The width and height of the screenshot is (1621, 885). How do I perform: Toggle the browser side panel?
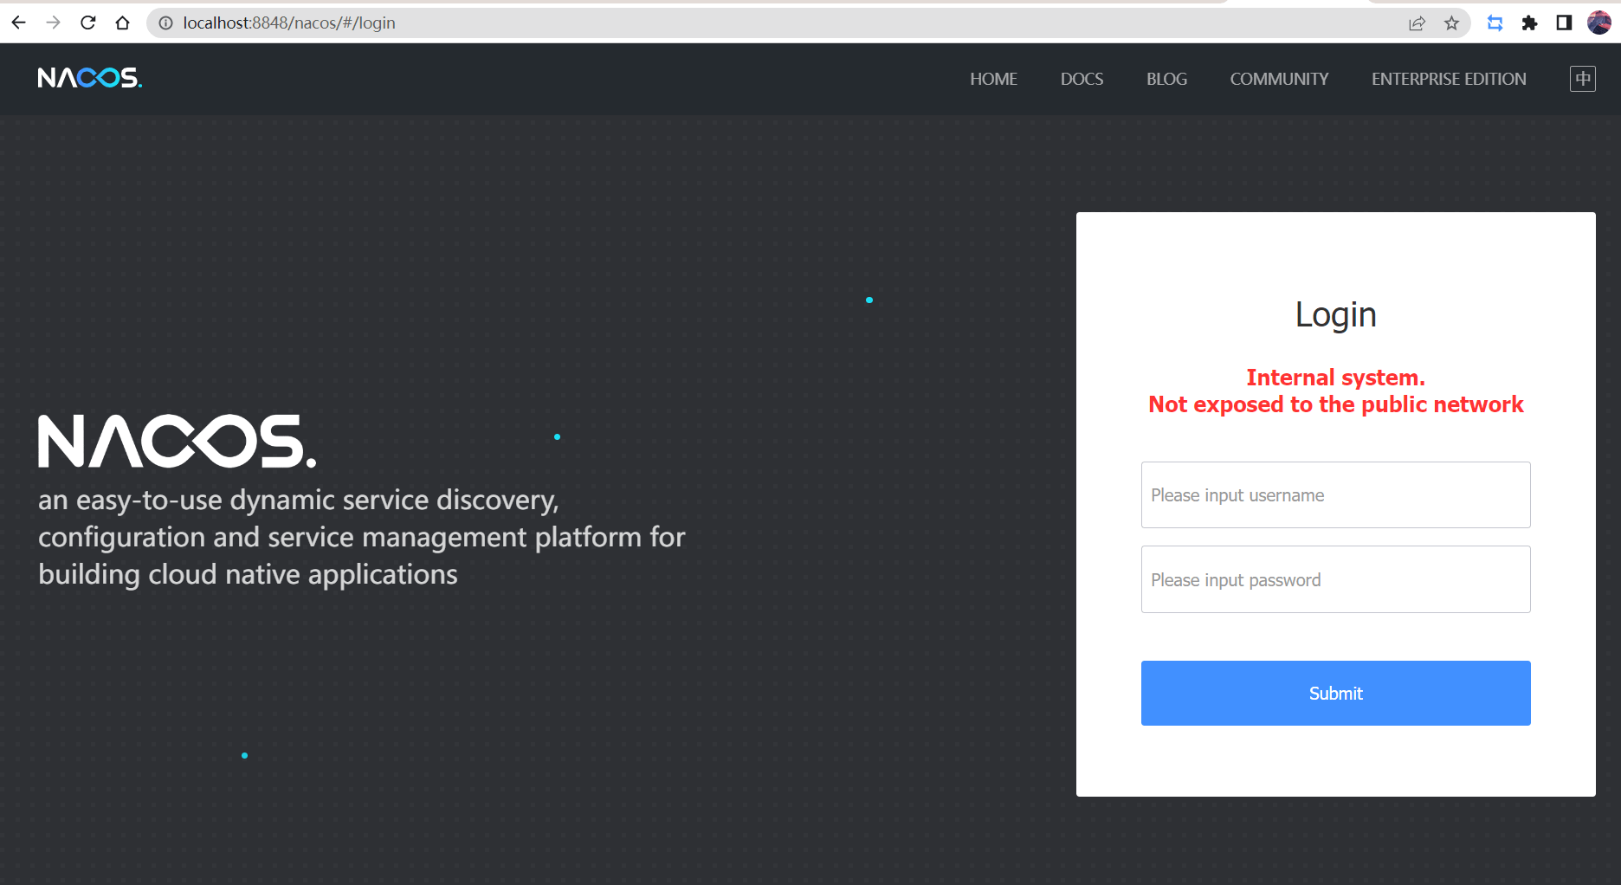(x=1564, y=23)
